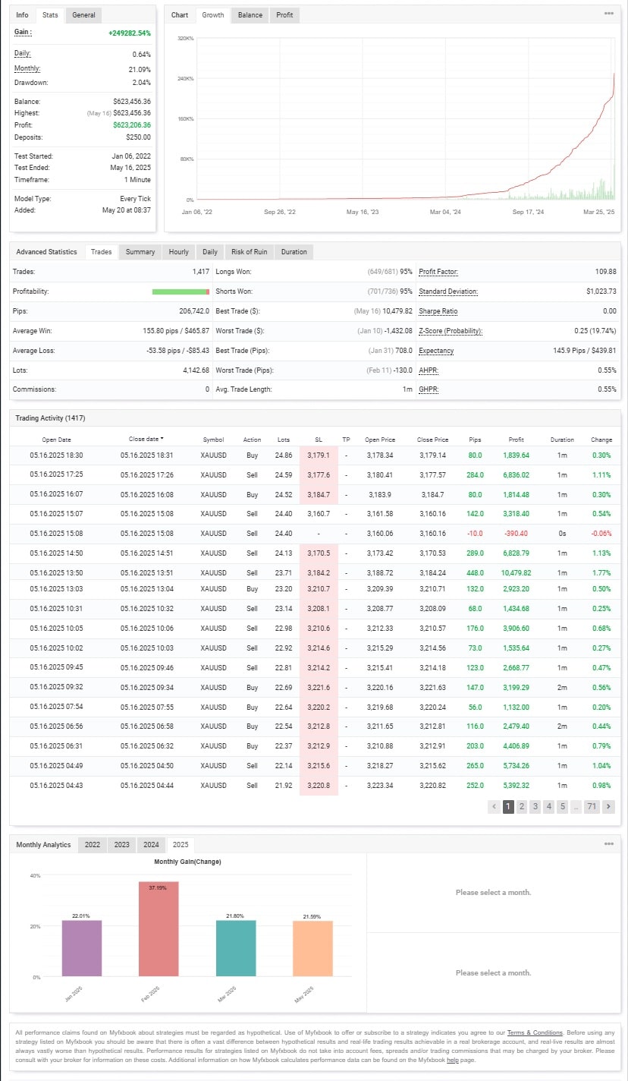
Task: Open the Terms & Conditions link
Action: pyautogui.click(x=535, y=1032)
